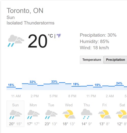This screenshot has height=133, width=127.
Task: Click Thursday's showers cloud icon
Action: tap(87, 114)
